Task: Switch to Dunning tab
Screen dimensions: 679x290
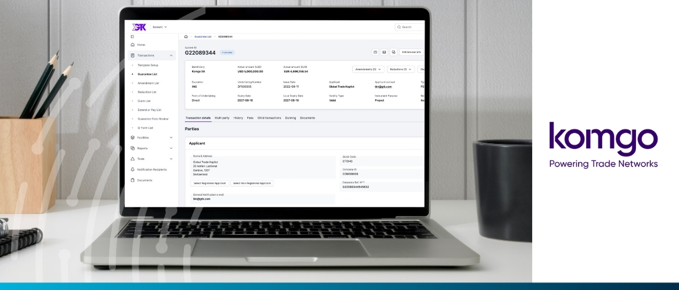Action: click(290, 117)
